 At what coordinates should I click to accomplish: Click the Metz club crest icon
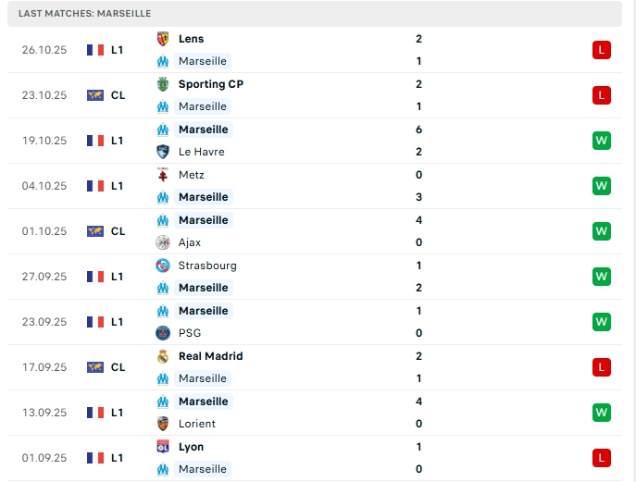click(164, 175)
